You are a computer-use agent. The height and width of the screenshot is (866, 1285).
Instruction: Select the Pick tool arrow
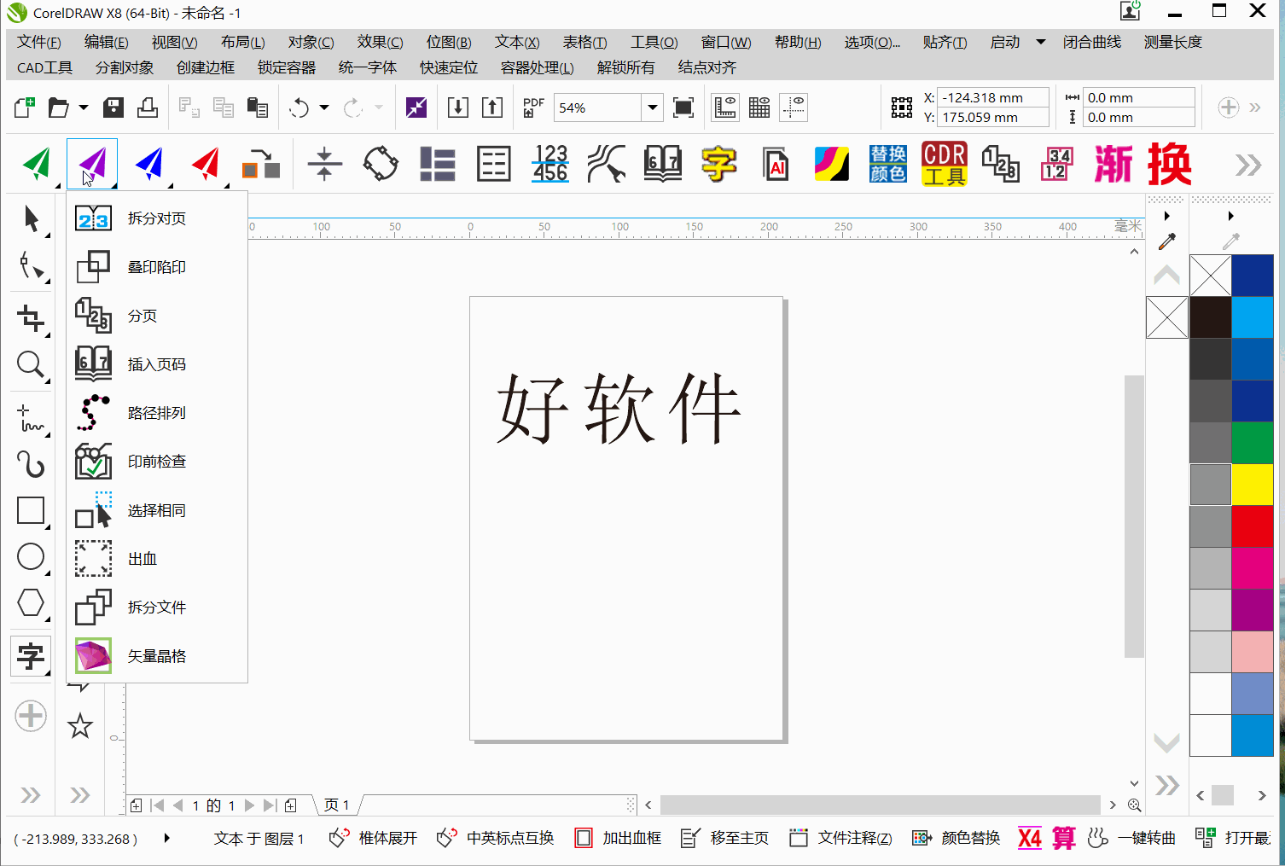point(31,219)
